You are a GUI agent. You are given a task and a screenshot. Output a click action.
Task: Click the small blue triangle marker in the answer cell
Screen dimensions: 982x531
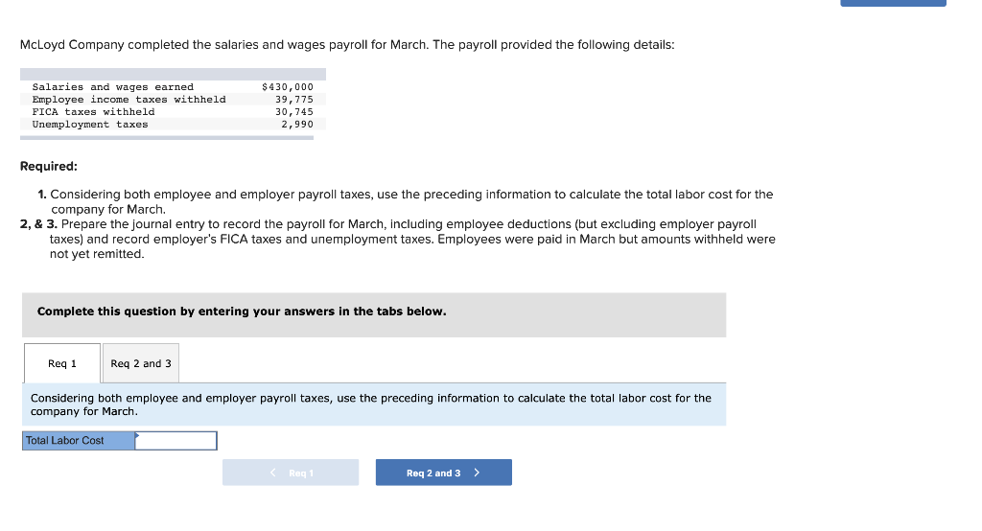click(x=137, y=435)
